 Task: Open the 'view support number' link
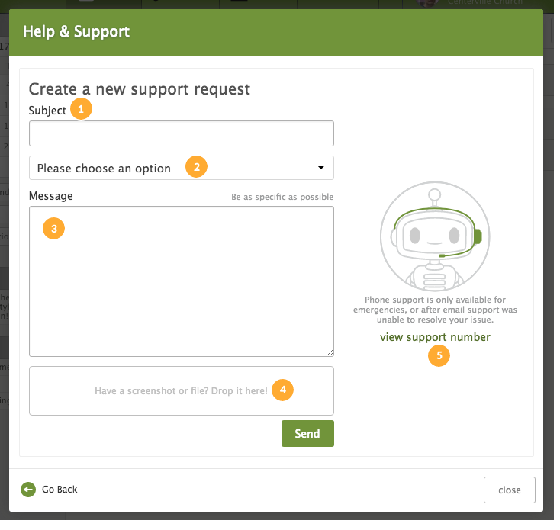[x=435, y=337]
